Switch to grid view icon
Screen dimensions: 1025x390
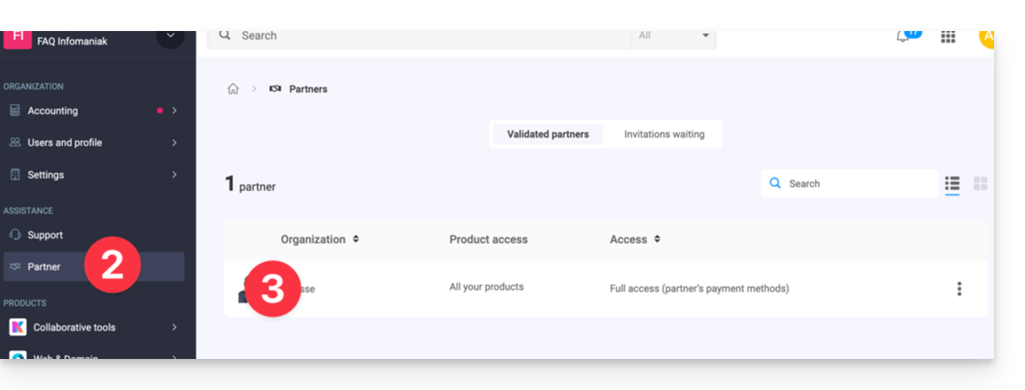[981, 183]
